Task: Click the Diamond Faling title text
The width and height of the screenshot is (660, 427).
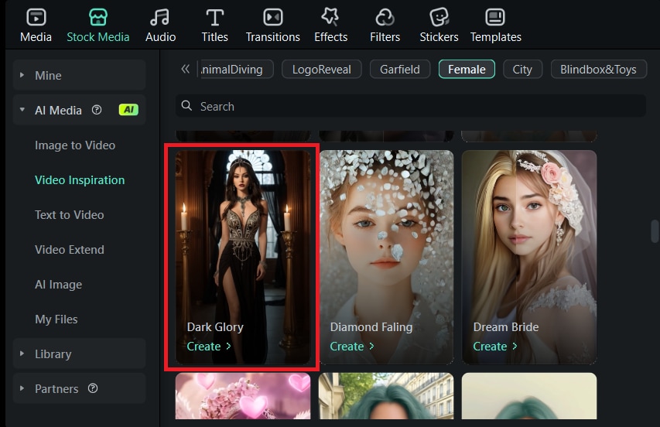Action: (371, 327)
